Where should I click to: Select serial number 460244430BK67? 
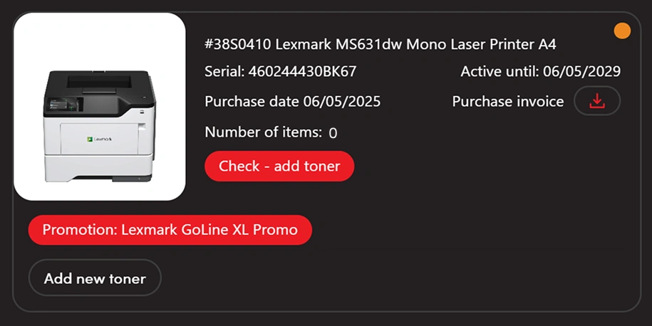(x=302, y=71)
